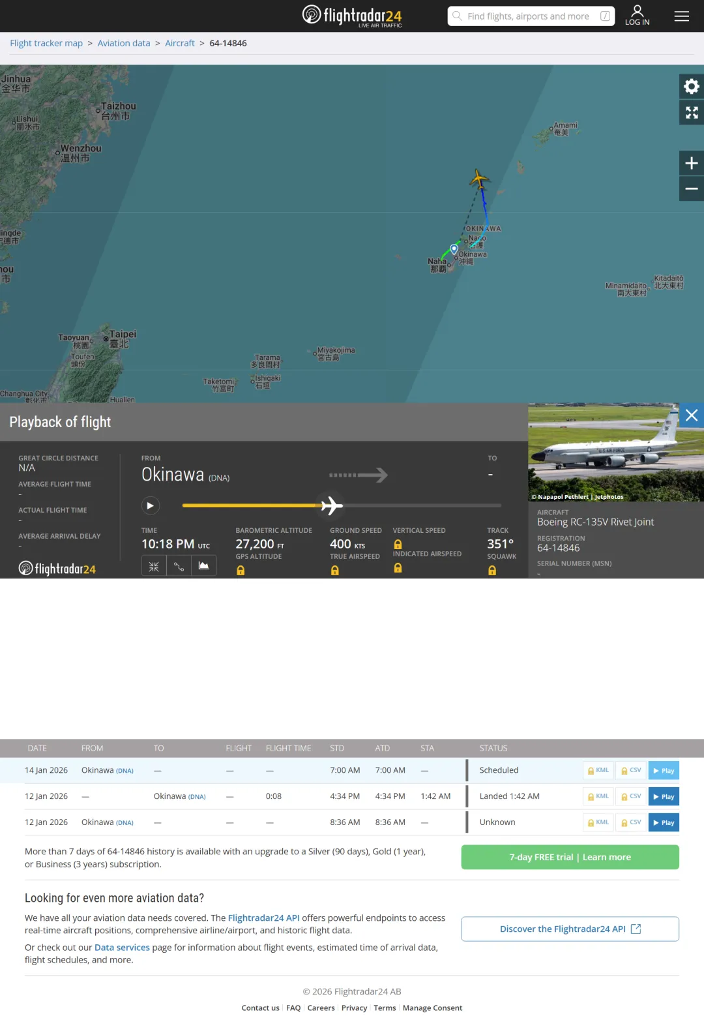Open the Flightradar24 API text link
The width and height of the screenshot is (704, 1033).
[x=263, y=918]
